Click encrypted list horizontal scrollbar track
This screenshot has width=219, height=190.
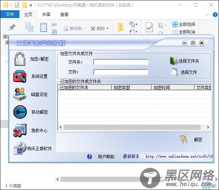point(132,127)
